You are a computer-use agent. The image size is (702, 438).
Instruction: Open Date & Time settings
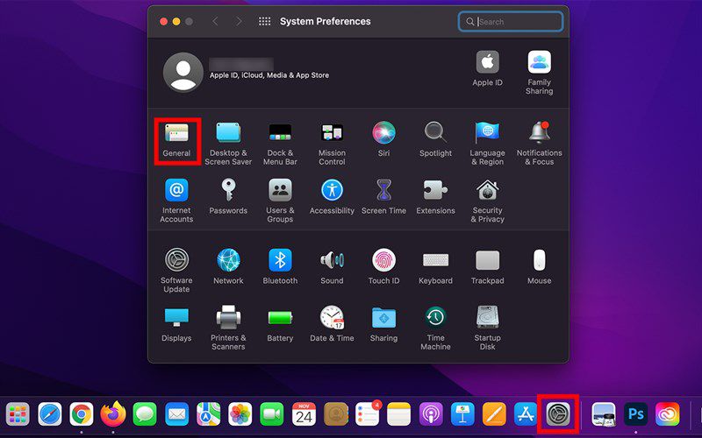[332, 324]
